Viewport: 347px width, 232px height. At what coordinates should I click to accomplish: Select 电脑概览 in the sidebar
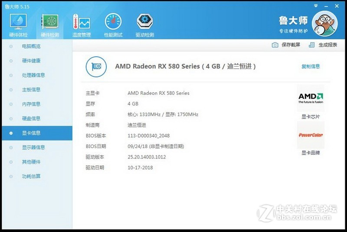tap(37, 46)
